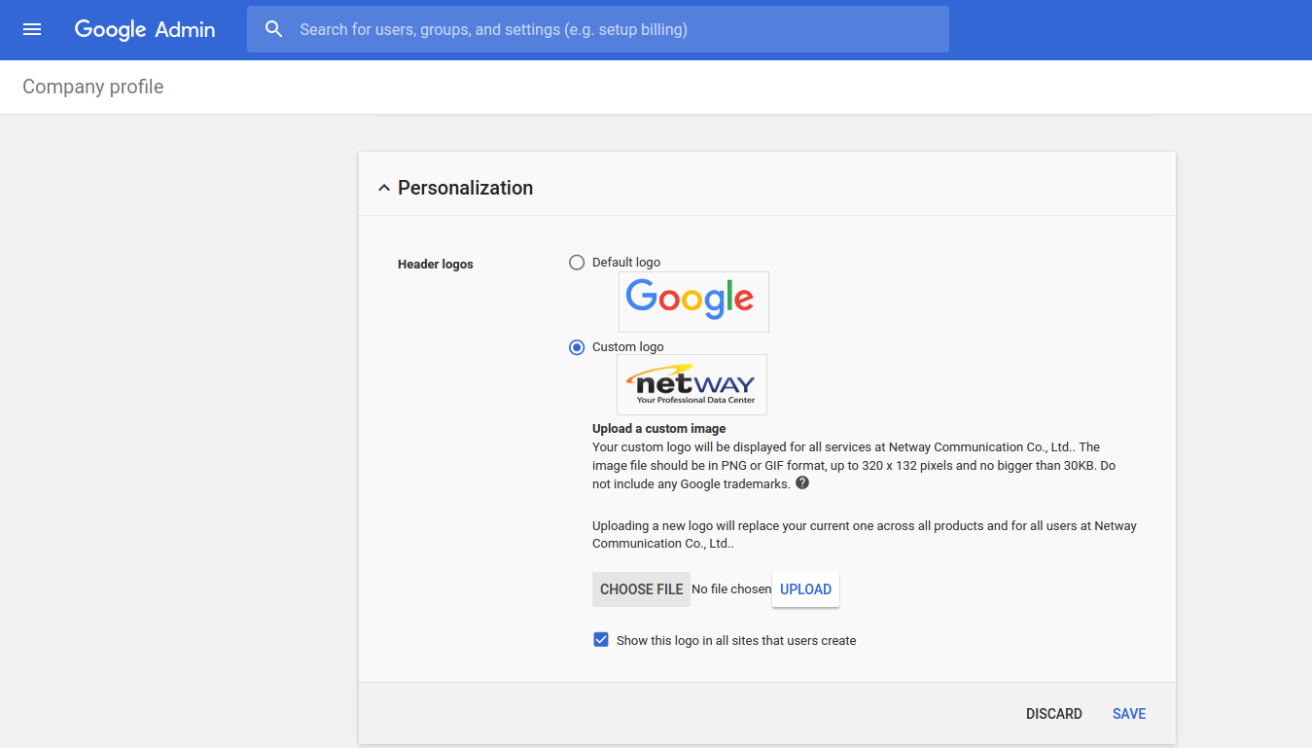Click the Netway custom logo image
The image size is (1312, 748).
point(691,384)
